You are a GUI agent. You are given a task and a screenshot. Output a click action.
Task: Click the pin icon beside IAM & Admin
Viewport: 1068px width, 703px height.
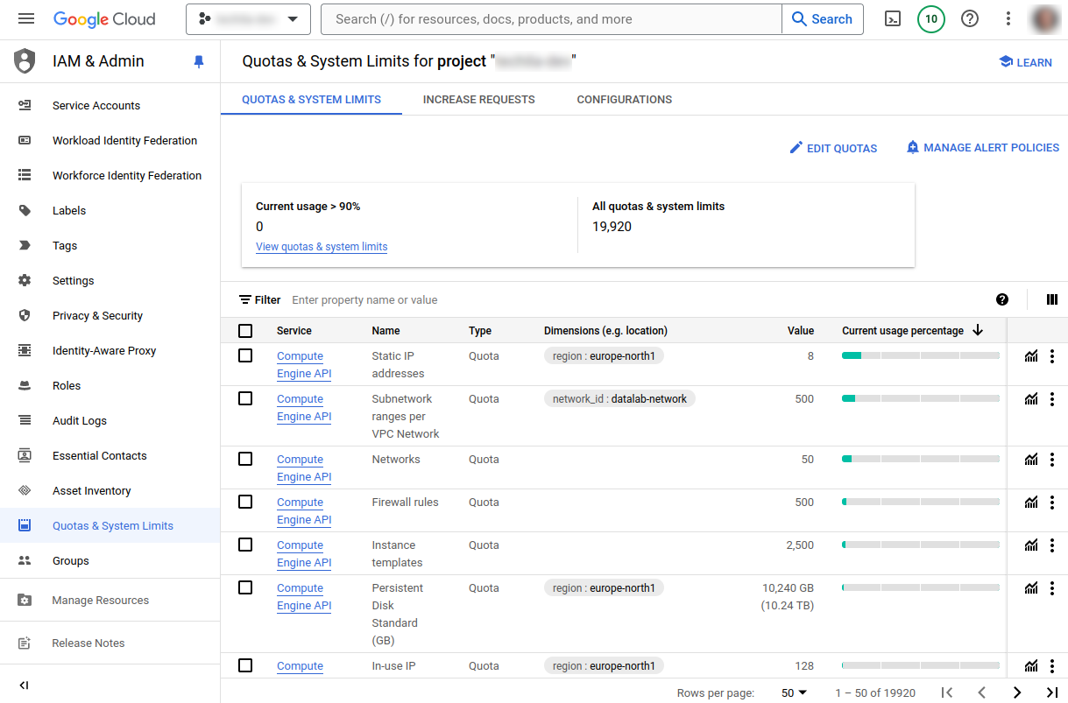[x=199, y=61]
